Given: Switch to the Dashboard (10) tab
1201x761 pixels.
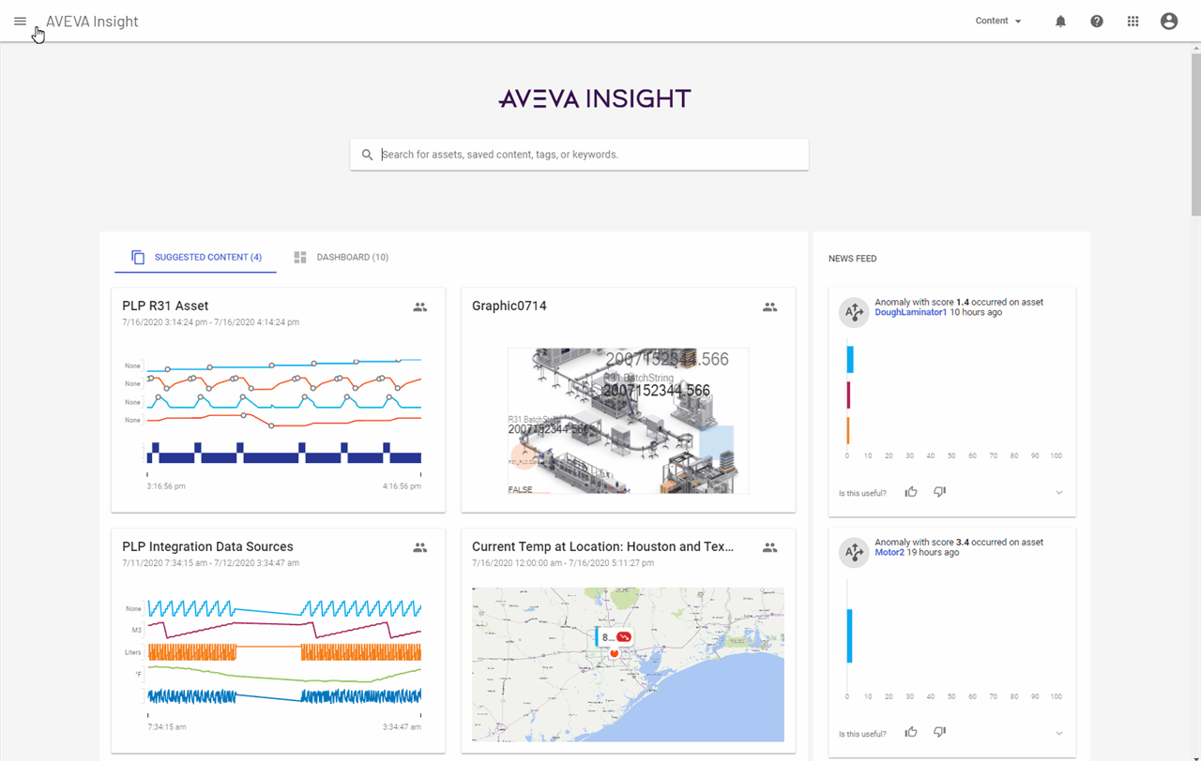Looking at the screenshot, I should [341, 257].
